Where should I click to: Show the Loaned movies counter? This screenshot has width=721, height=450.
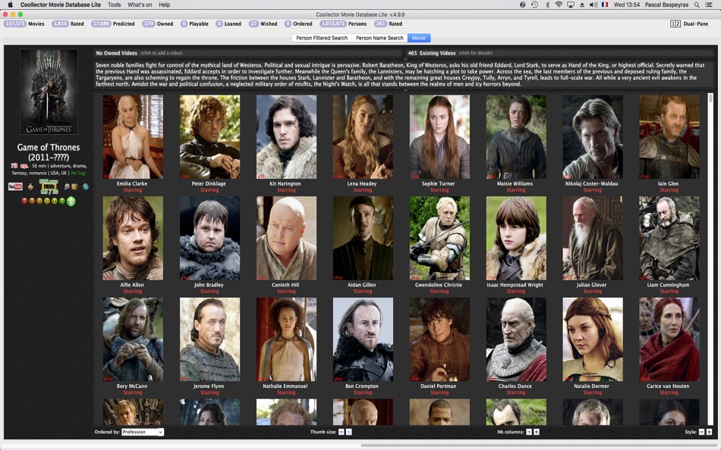pyautogui.click(x=228, y=23)
